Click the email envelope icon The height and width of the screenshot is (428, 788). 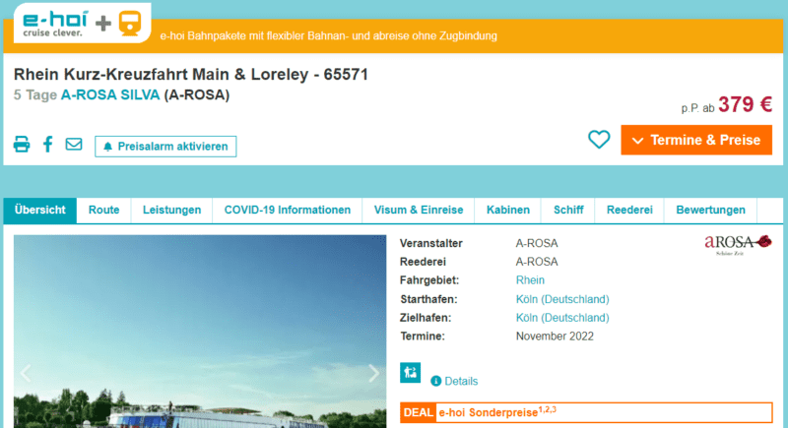pyautogui.click(x=74, y=145)
